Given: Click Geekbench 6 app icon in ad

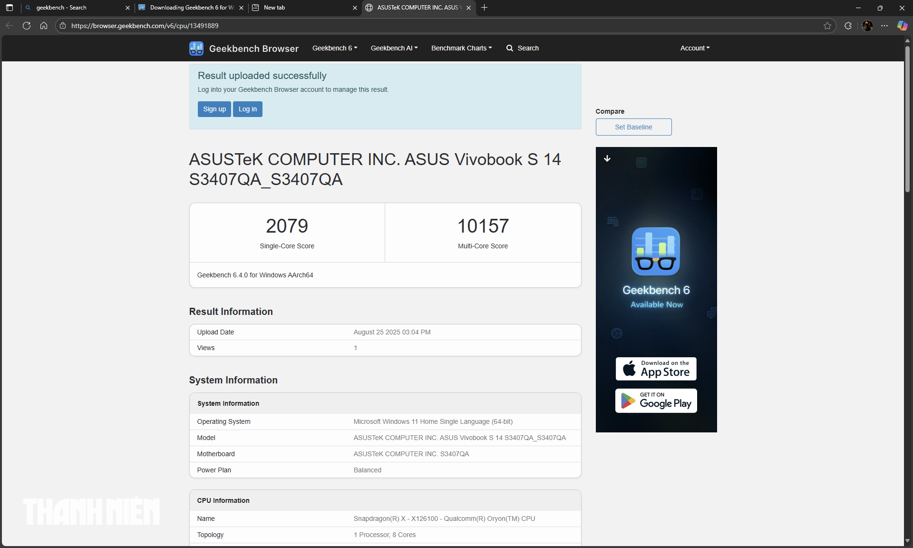Looking at the screenshot, I should pos(656,251).
